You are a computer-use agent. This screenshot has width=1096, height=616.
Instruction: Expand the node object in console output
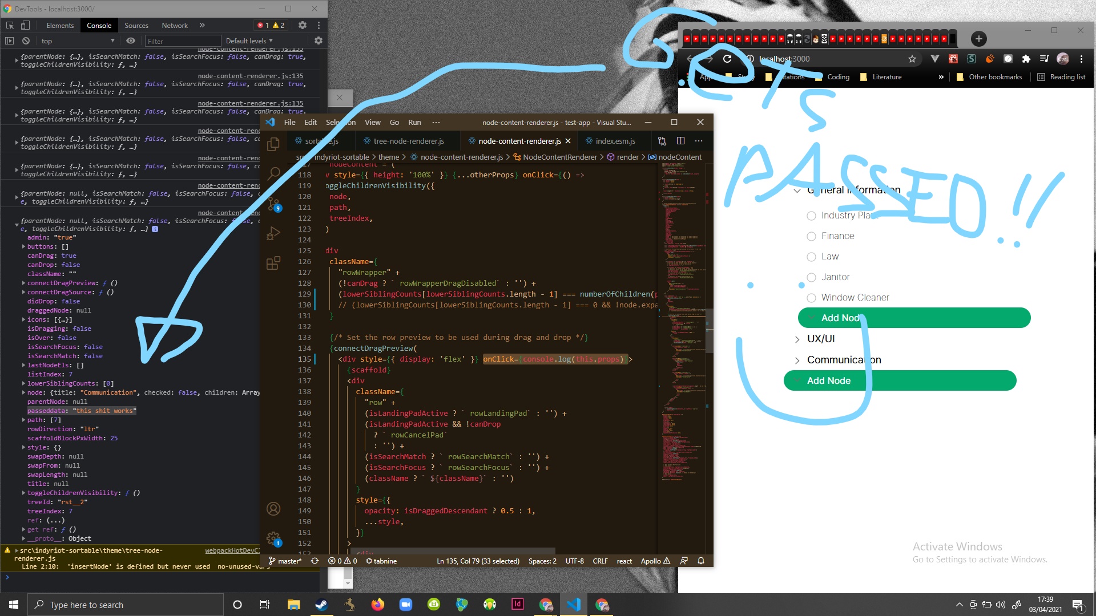(x=23, y=392)
